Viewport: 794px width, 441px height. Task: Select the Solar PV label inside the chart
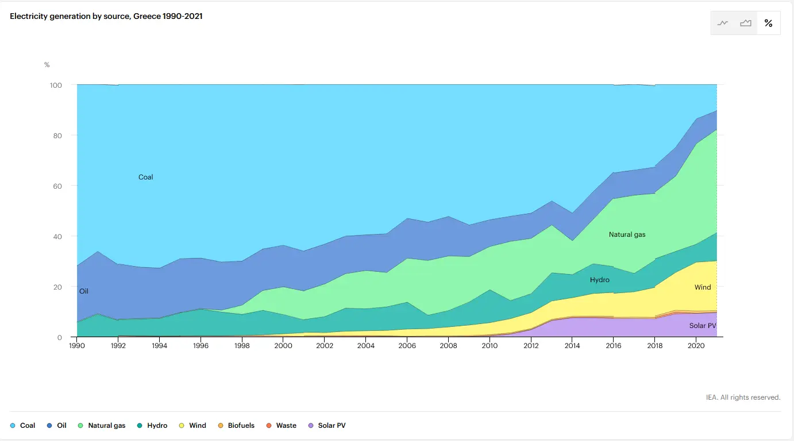[702, 326]
